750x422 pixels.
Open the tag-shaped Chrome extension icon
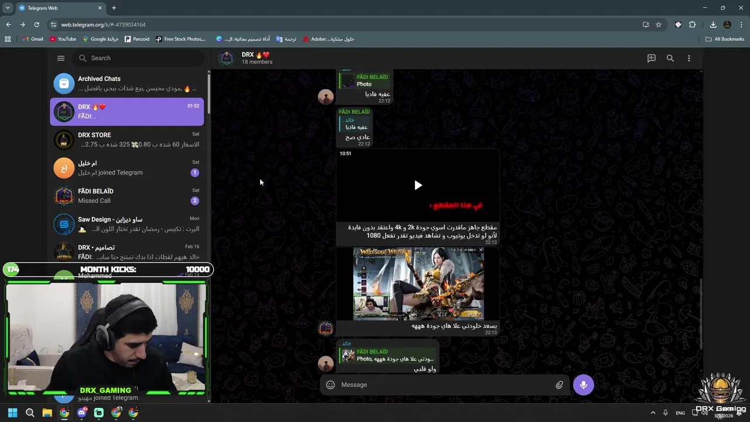tap(678, 25)
